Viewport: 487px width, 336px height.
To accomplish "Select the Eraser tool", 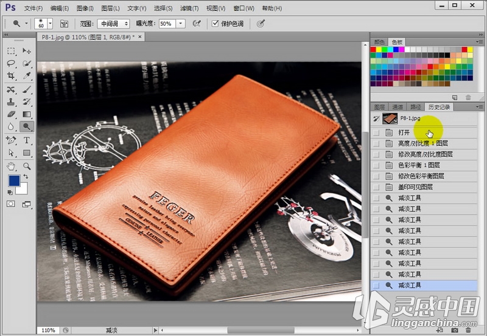I will tap(11, 114).
